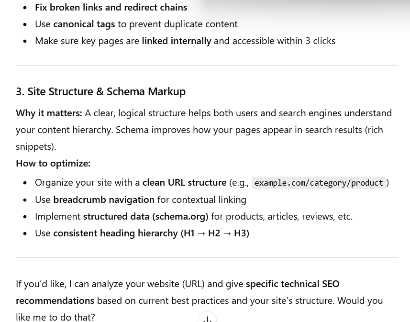Click the "like me to do that?" closing text
This screenshot has width=410, height=322.
coord(55,317)
